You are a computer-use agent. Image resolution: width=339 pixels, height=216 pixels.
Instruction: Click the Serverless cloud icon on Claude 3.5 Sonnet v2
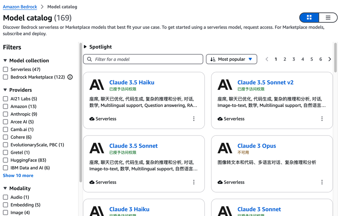pyautogui.click(x=220, y=119)
